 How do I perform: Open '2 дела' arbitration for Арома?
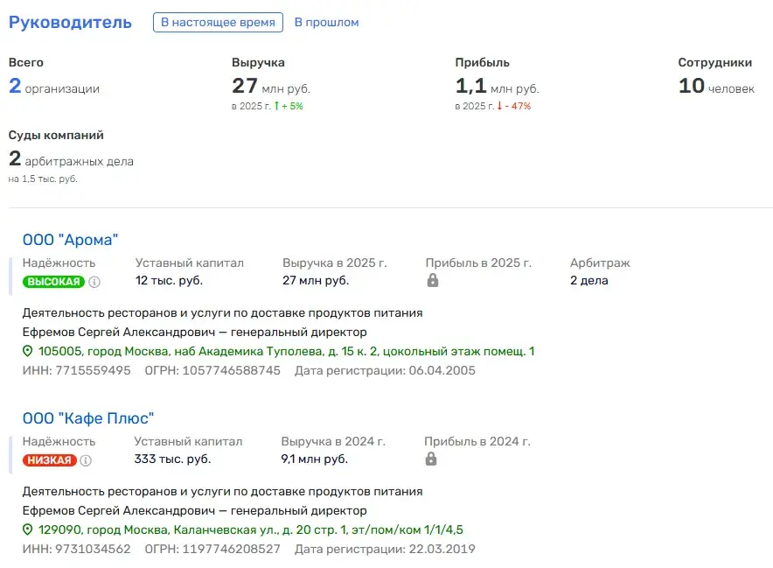(589, 280)
